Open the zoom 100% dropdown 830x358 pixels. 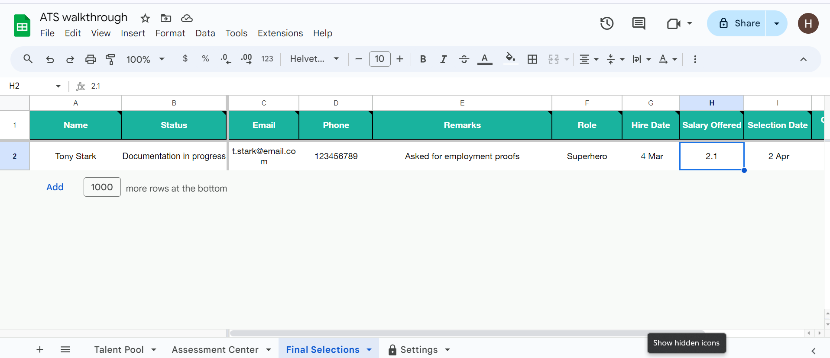point(145,59)
